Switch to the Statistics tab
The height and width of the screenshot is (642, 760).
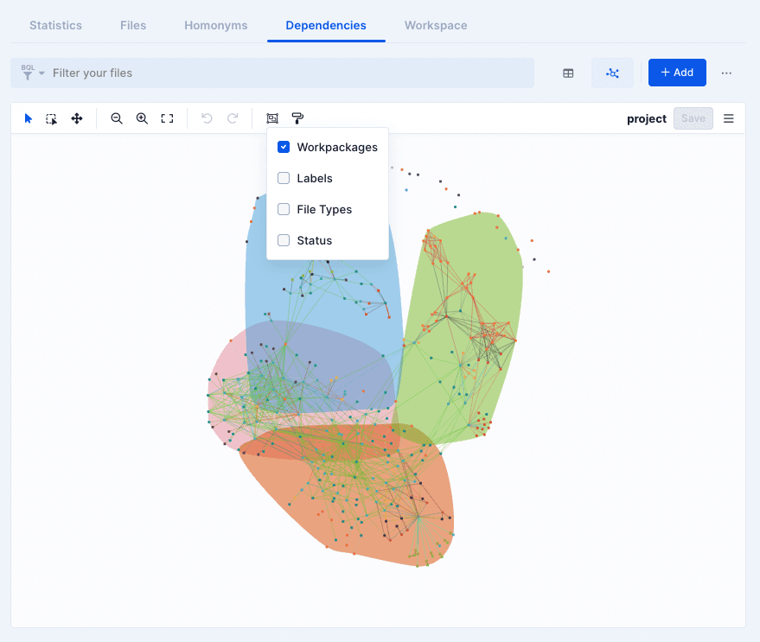click(55, 25)
